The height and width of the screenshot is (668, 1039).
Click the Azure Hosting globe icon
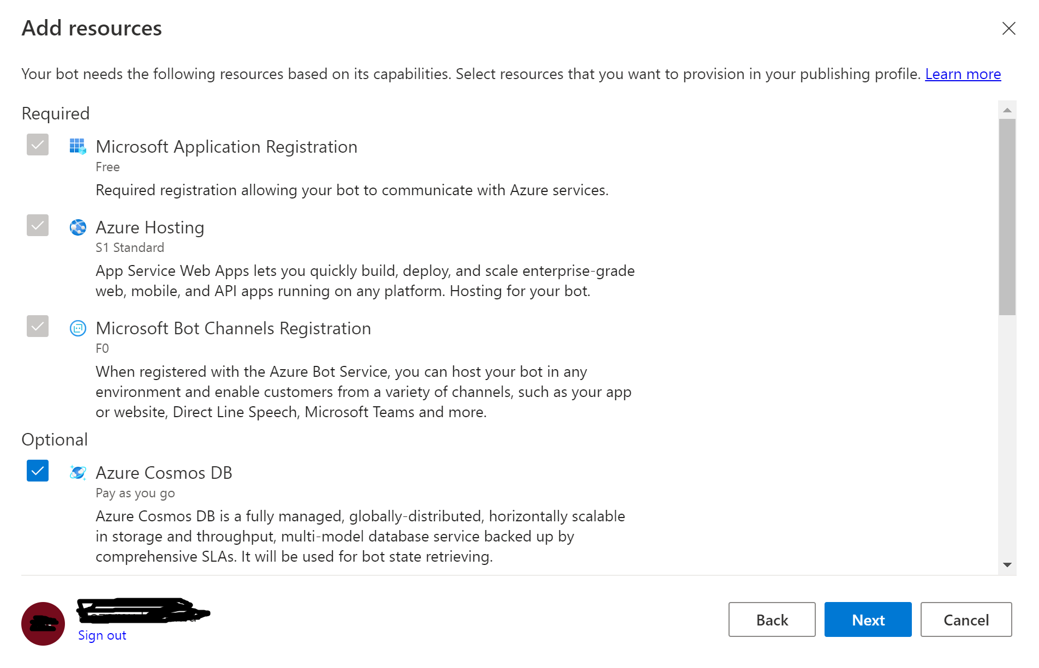pos(77,227)
